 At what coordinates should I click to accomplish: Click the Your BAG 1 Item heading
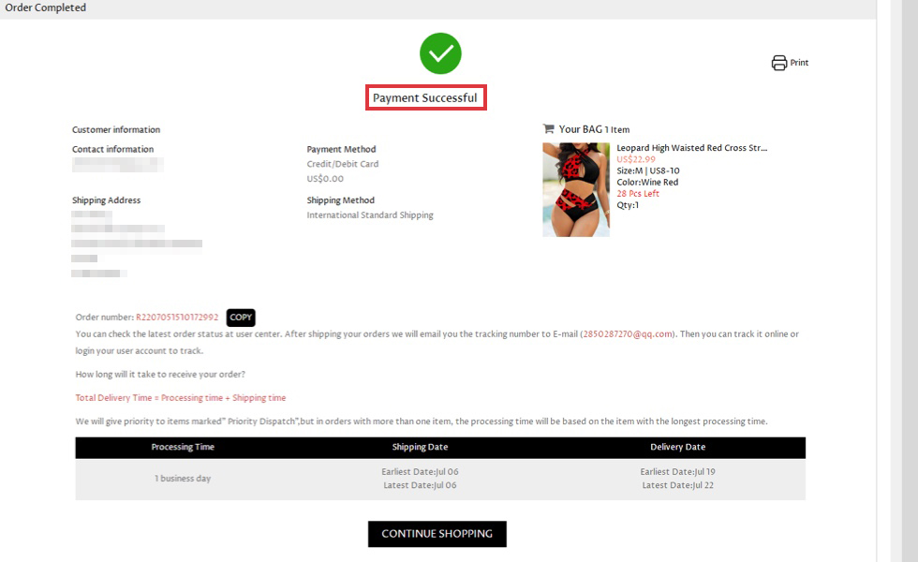tap(594, 129)
